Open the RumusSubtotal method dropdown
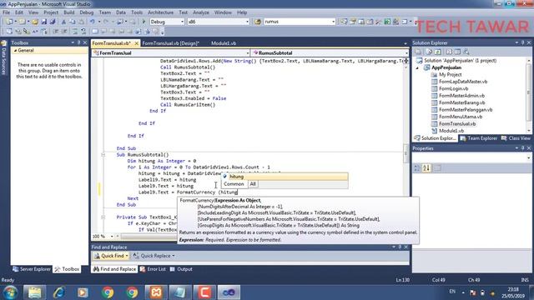 (406, 53)
